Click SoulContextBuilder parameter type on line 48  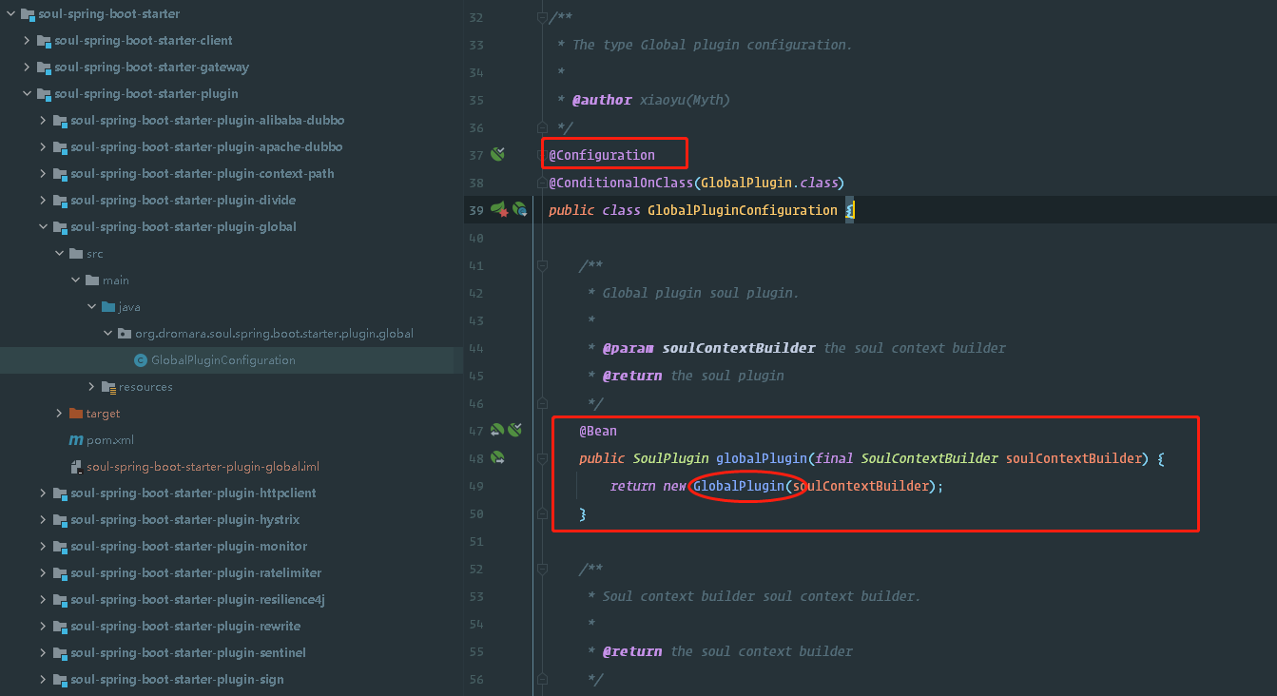coord(929,458)
